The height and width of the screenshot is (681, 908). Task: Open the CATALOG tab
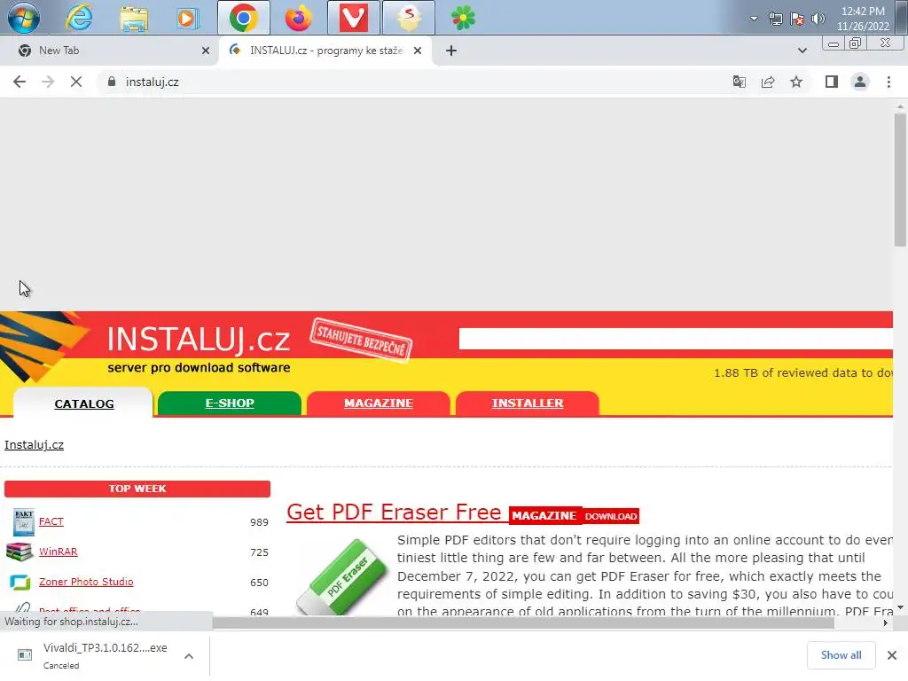[84, 403]
